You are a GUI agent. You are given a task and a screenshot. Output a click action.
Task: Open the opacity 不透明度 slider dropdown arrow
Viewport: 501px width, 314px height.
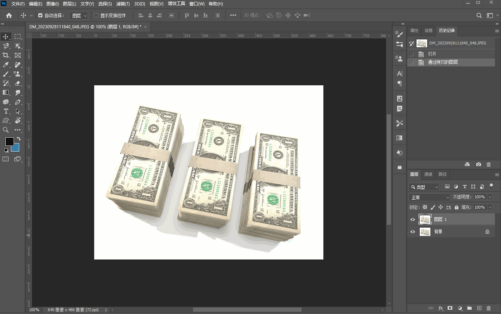coord(490,197)
